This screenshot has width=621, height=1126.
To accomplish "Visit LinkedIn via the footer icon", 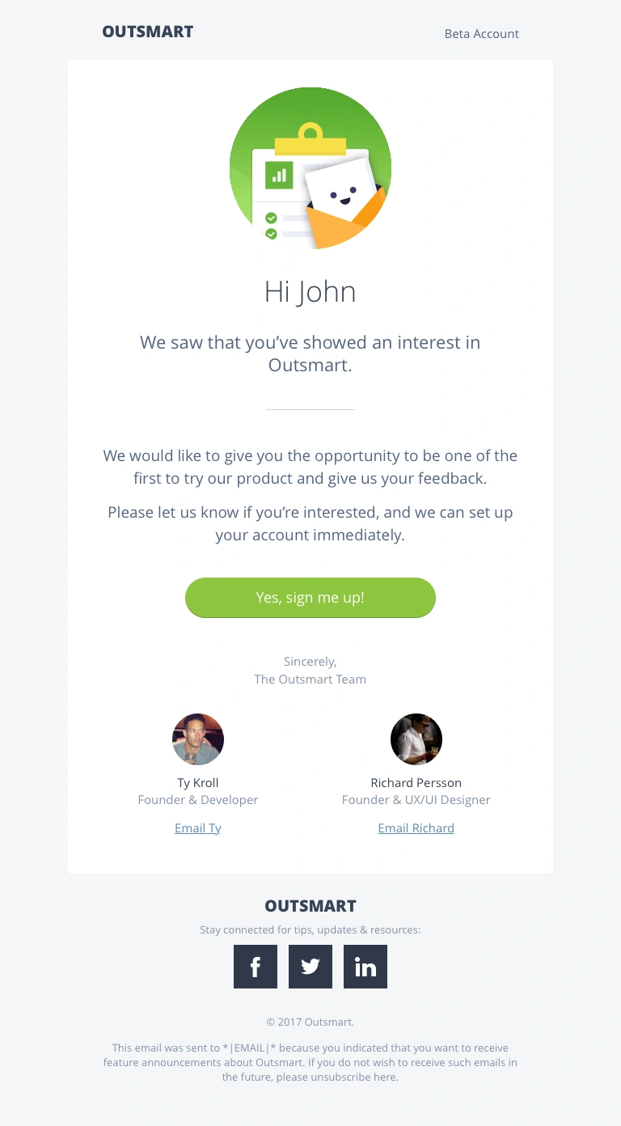I will [365, 967].
